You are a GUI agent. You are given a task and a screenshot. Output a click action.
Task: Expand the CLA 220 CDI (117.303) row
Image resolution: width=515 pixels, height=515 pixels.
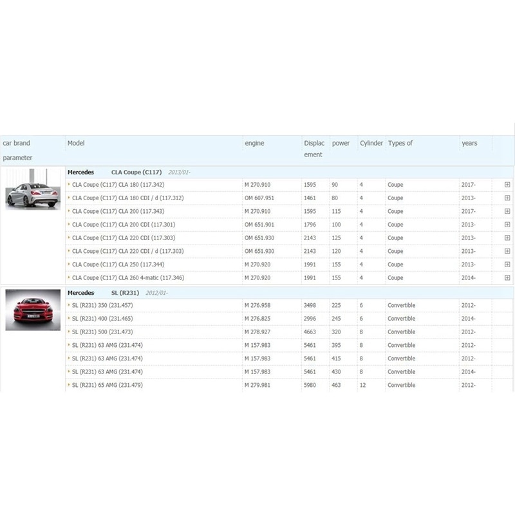coord(507,238)
